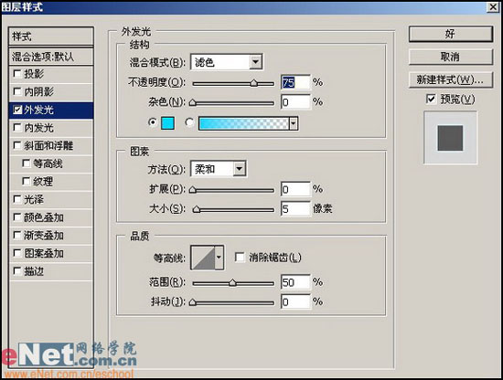Viewport: 503px width, 380px height.
Task: Open the 混合选项:默认 blending options entry
Action: [51, 57]
